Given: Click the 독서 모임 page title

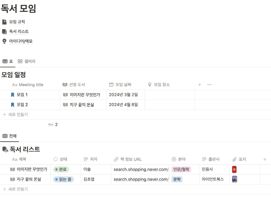Looking at the screenshot, I should point(18,9).
